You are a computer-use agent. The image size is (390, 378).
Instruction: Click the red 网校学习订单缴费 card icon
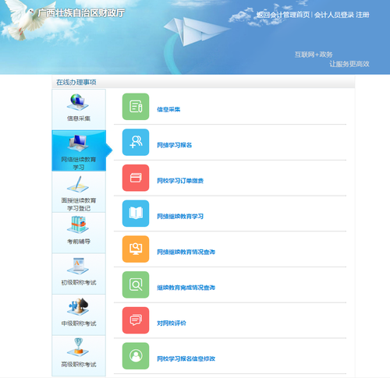136,178
